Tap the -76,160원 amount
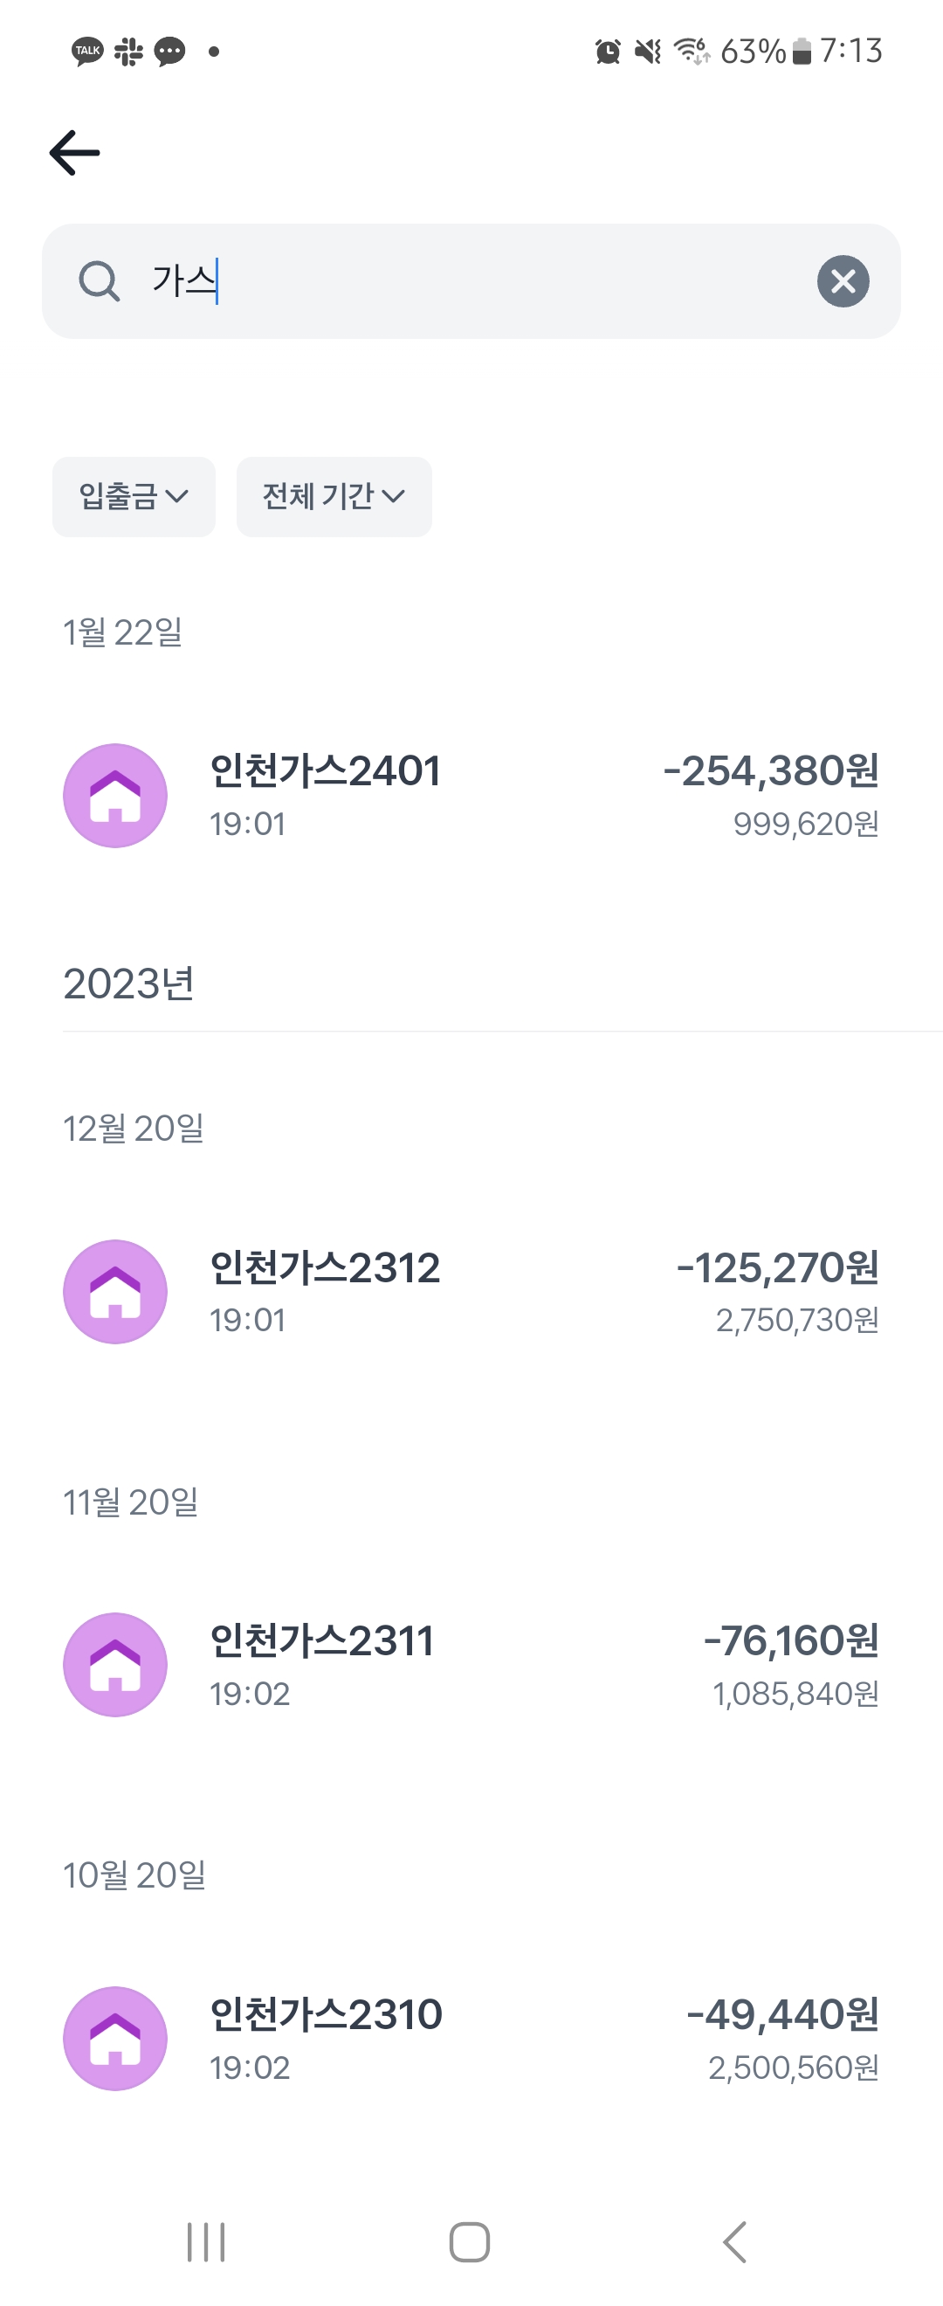The width and height of the screenshot is (943, 2306). point(791,1641)
